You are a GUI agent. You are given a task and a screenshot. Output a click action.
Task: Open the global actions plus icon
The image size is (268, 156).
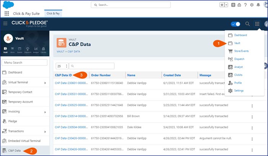233,5
